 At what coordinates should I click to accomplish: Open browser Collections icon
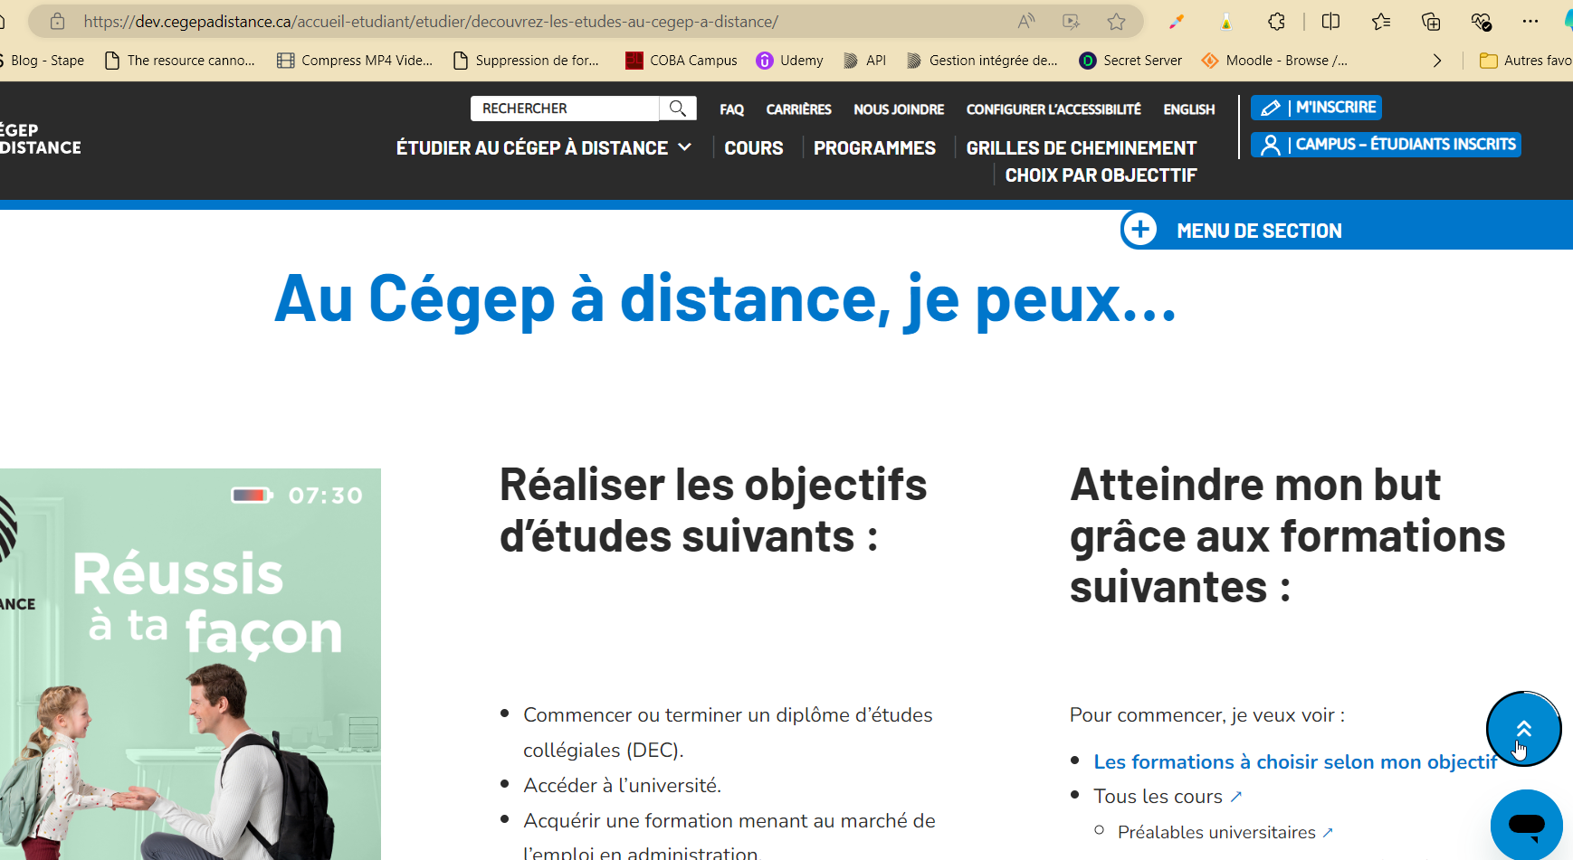pyautogui.click(x=1431, y=22)
